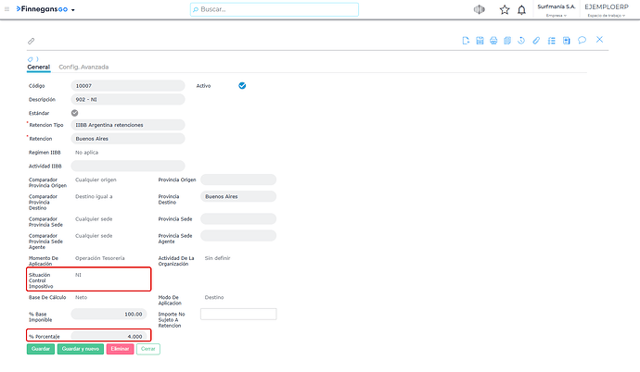Select the General tab
The image size is (640, 372).
[39, 67]
